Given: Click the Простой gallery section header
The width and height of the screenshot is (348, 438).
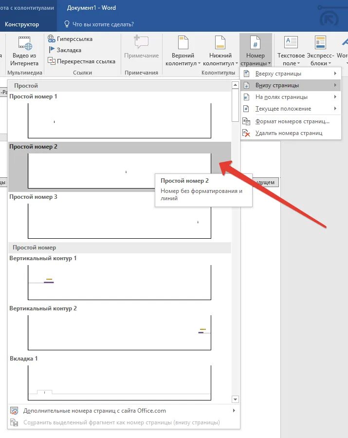Looking at the screenshot, I should point(120,86).
